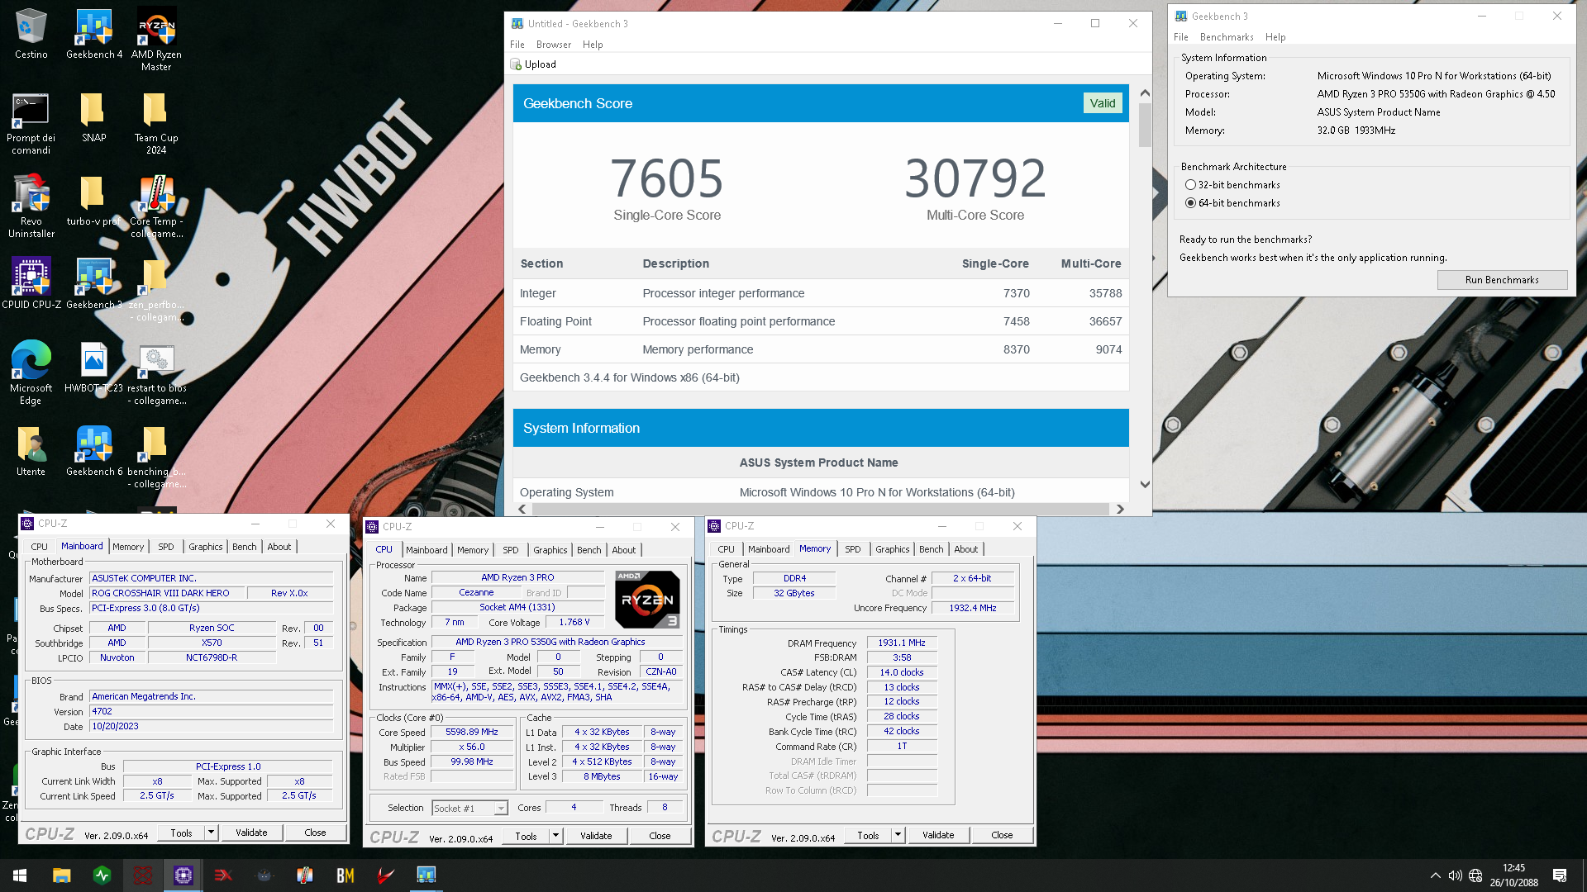Image resolution: width=1587 pixels, height=892 pixels.
Task: Open Geekbench 3 desktop shortcut
Action: tap(93, 283)
